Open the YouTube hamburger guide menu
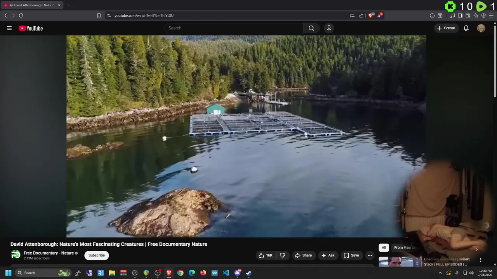This screenshot has height=279, width=497. pyautogui.click(x=9, y=28)
